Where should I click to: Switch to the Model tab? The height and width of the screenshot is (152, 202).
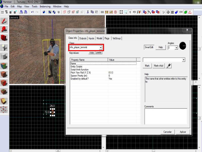99,39
